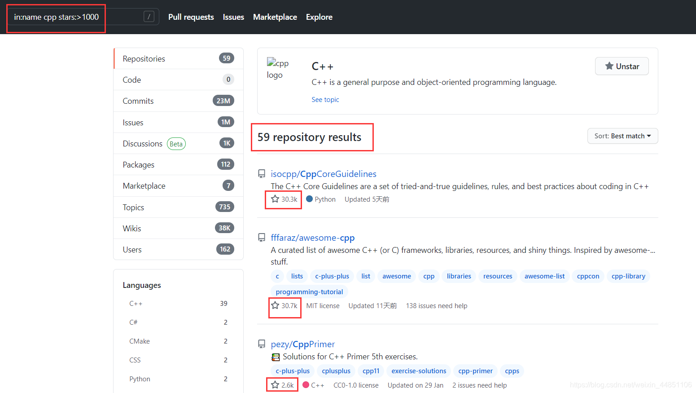Click the 'lists' topic tag
Screen dimensions: 696x393
click(297, 276)
